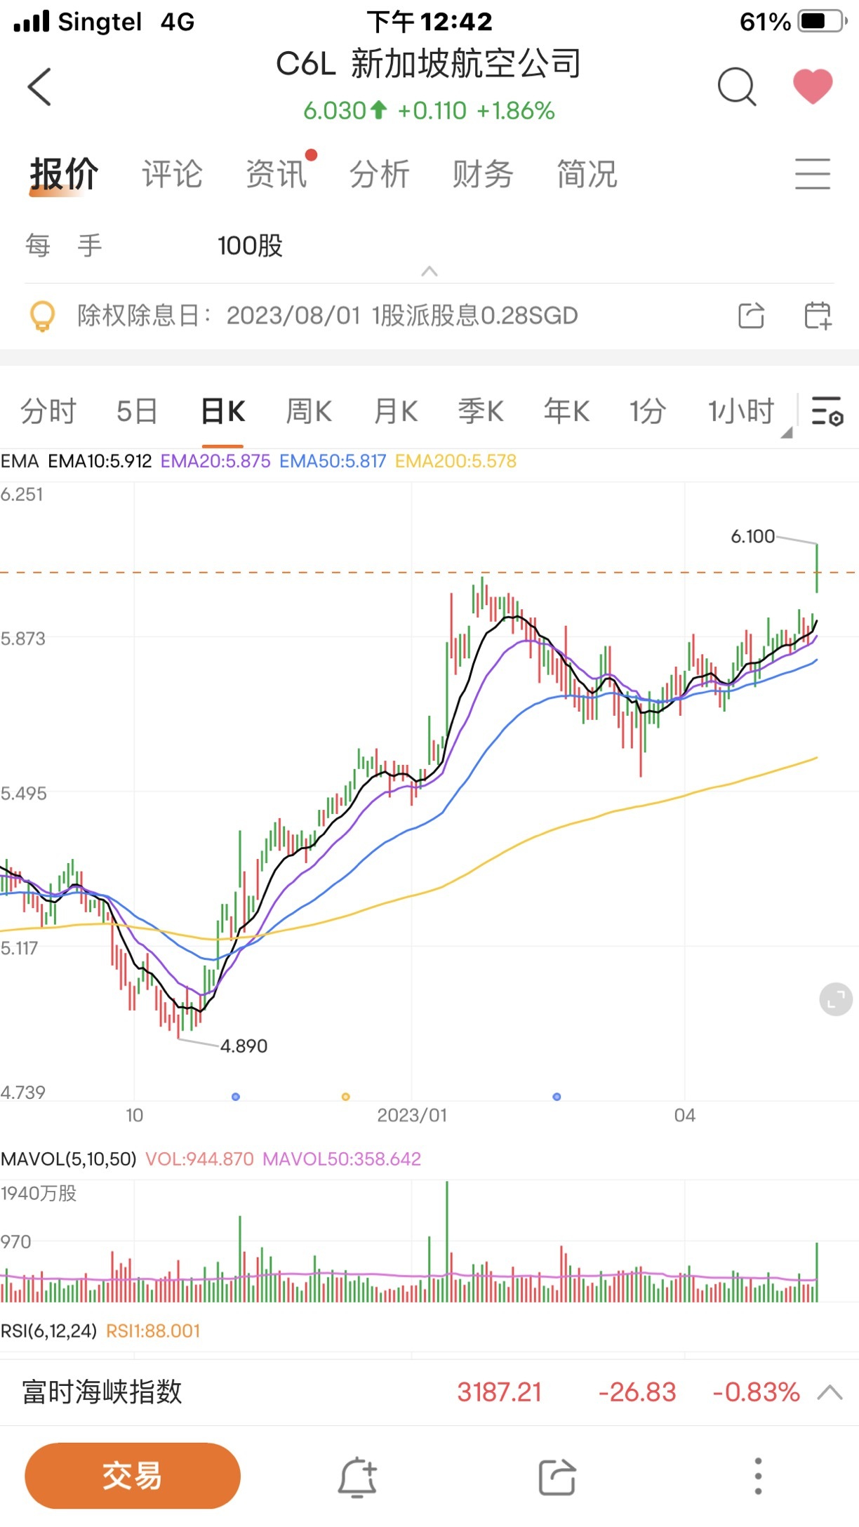
Task: Open the search magnifier icon
Action: [x=737, y=87]
